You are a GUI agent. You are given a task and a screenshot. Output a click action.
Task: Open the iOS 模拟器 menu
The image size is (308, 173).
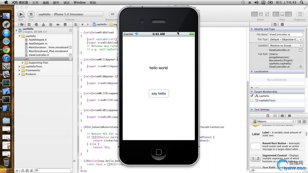pos(20,2)
